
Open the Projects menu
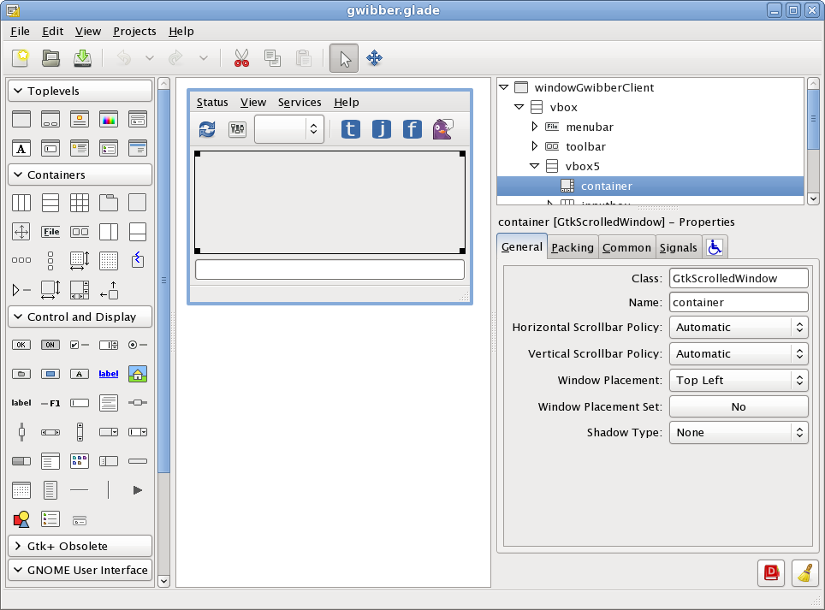click(x=134, y=31)
